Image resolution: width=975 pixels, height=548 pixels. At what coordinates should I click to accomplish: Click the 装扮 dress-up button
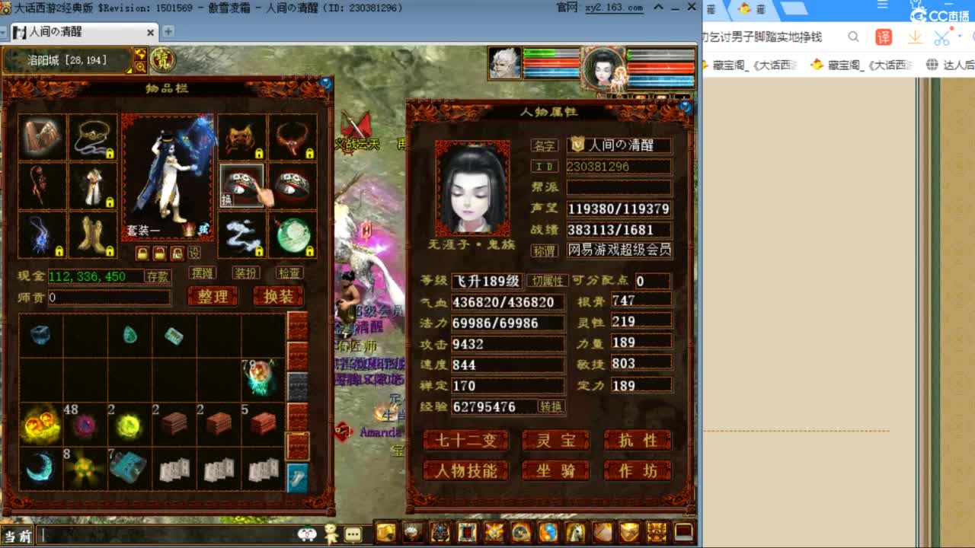click(245, 272)
